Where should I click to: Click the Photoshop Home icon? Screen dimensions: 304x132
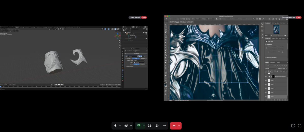pos(166,19)
